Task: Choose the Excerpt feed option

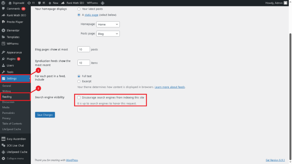Action: 79,81
